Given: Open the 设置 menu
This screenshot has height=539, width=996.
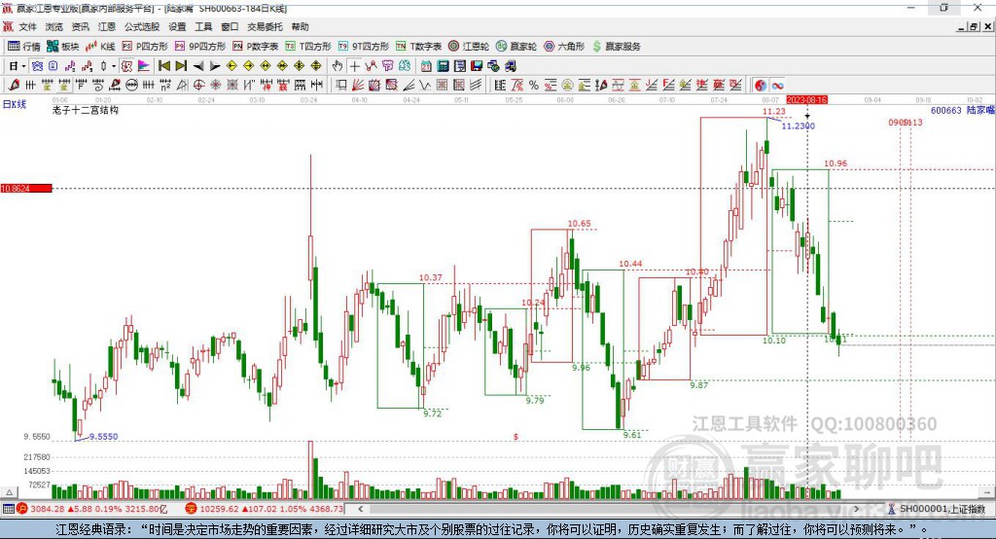Looking at the screenshot, I should pos(177,26).
